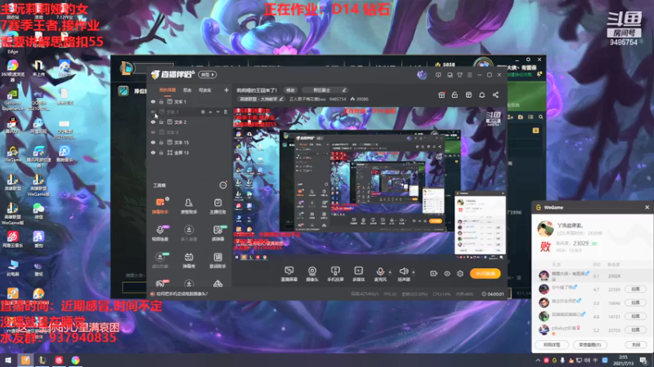
Task: Select the 全屏 13 source row
Action: [x=190, y=153]
